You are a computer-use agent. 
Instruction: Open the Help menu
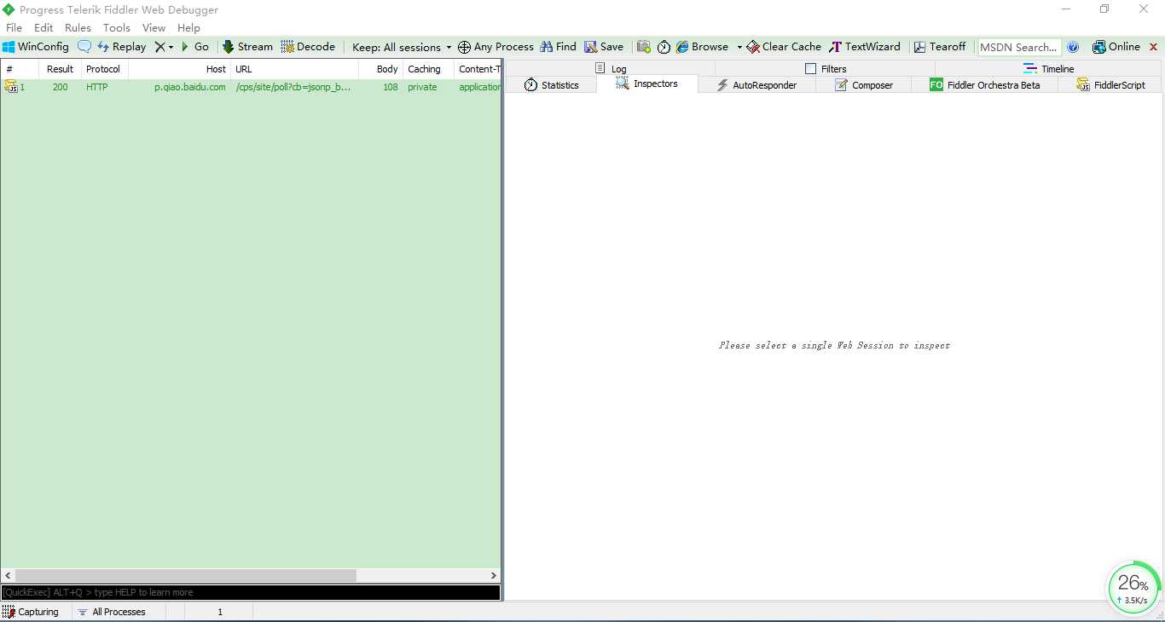click(x=188, y=27)
